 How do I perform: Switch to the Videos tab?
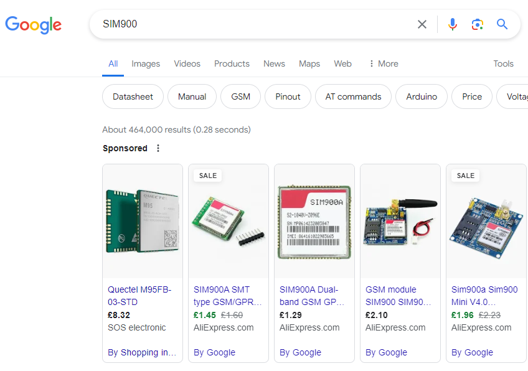tap(187, 63)
